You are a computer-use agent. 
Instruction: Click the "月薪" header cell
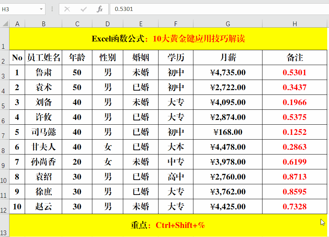coord(228,57)
